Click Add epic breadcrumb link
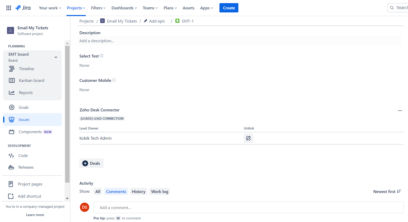 point(157,21)
